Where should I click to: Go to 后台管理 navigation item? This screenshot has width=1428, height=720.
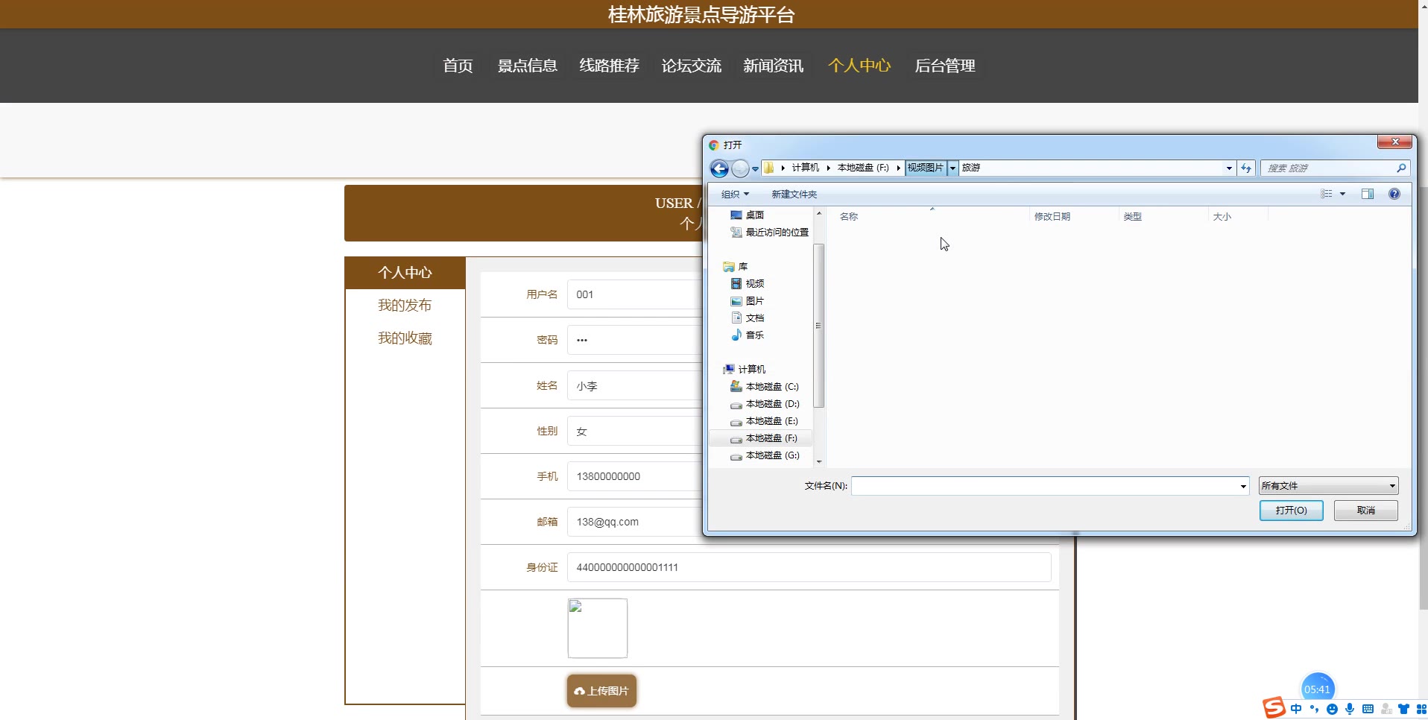tap(944, 66)
